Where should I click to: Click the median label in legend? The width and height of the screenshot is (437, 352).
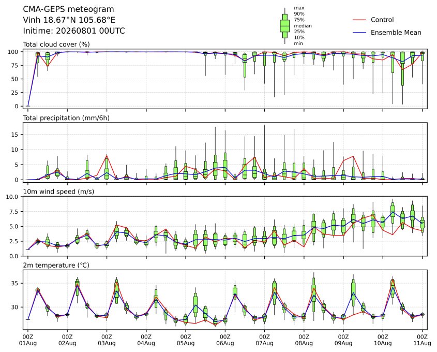303,26
